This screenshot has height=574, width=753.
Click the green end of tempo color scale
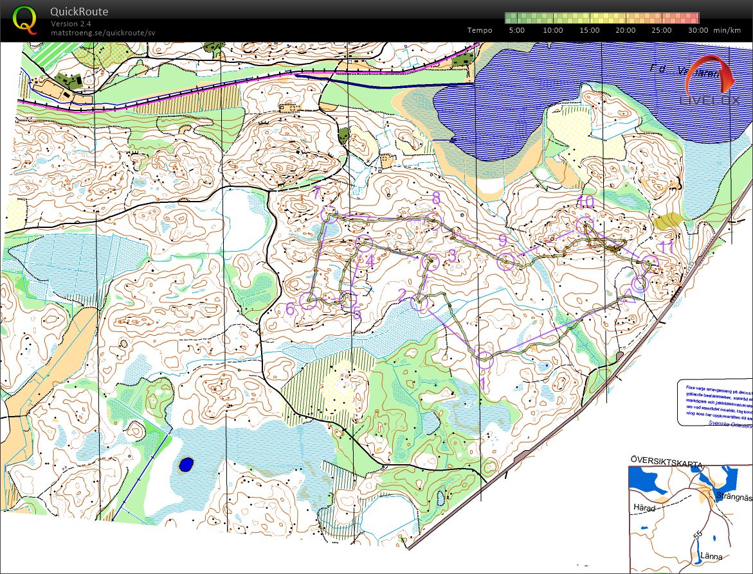coord(511,18)
